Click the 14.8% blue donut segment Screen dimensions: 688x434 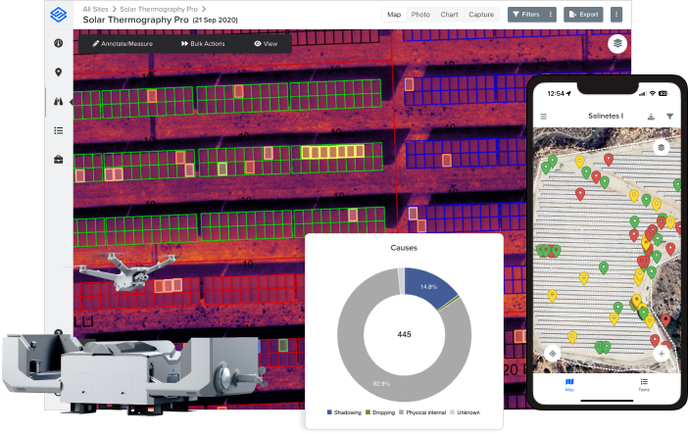(428, 286)
